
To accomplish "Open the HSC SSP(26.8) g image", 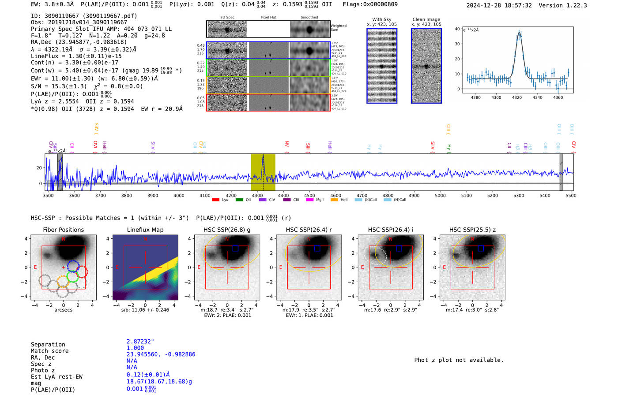I will [227, 268].
